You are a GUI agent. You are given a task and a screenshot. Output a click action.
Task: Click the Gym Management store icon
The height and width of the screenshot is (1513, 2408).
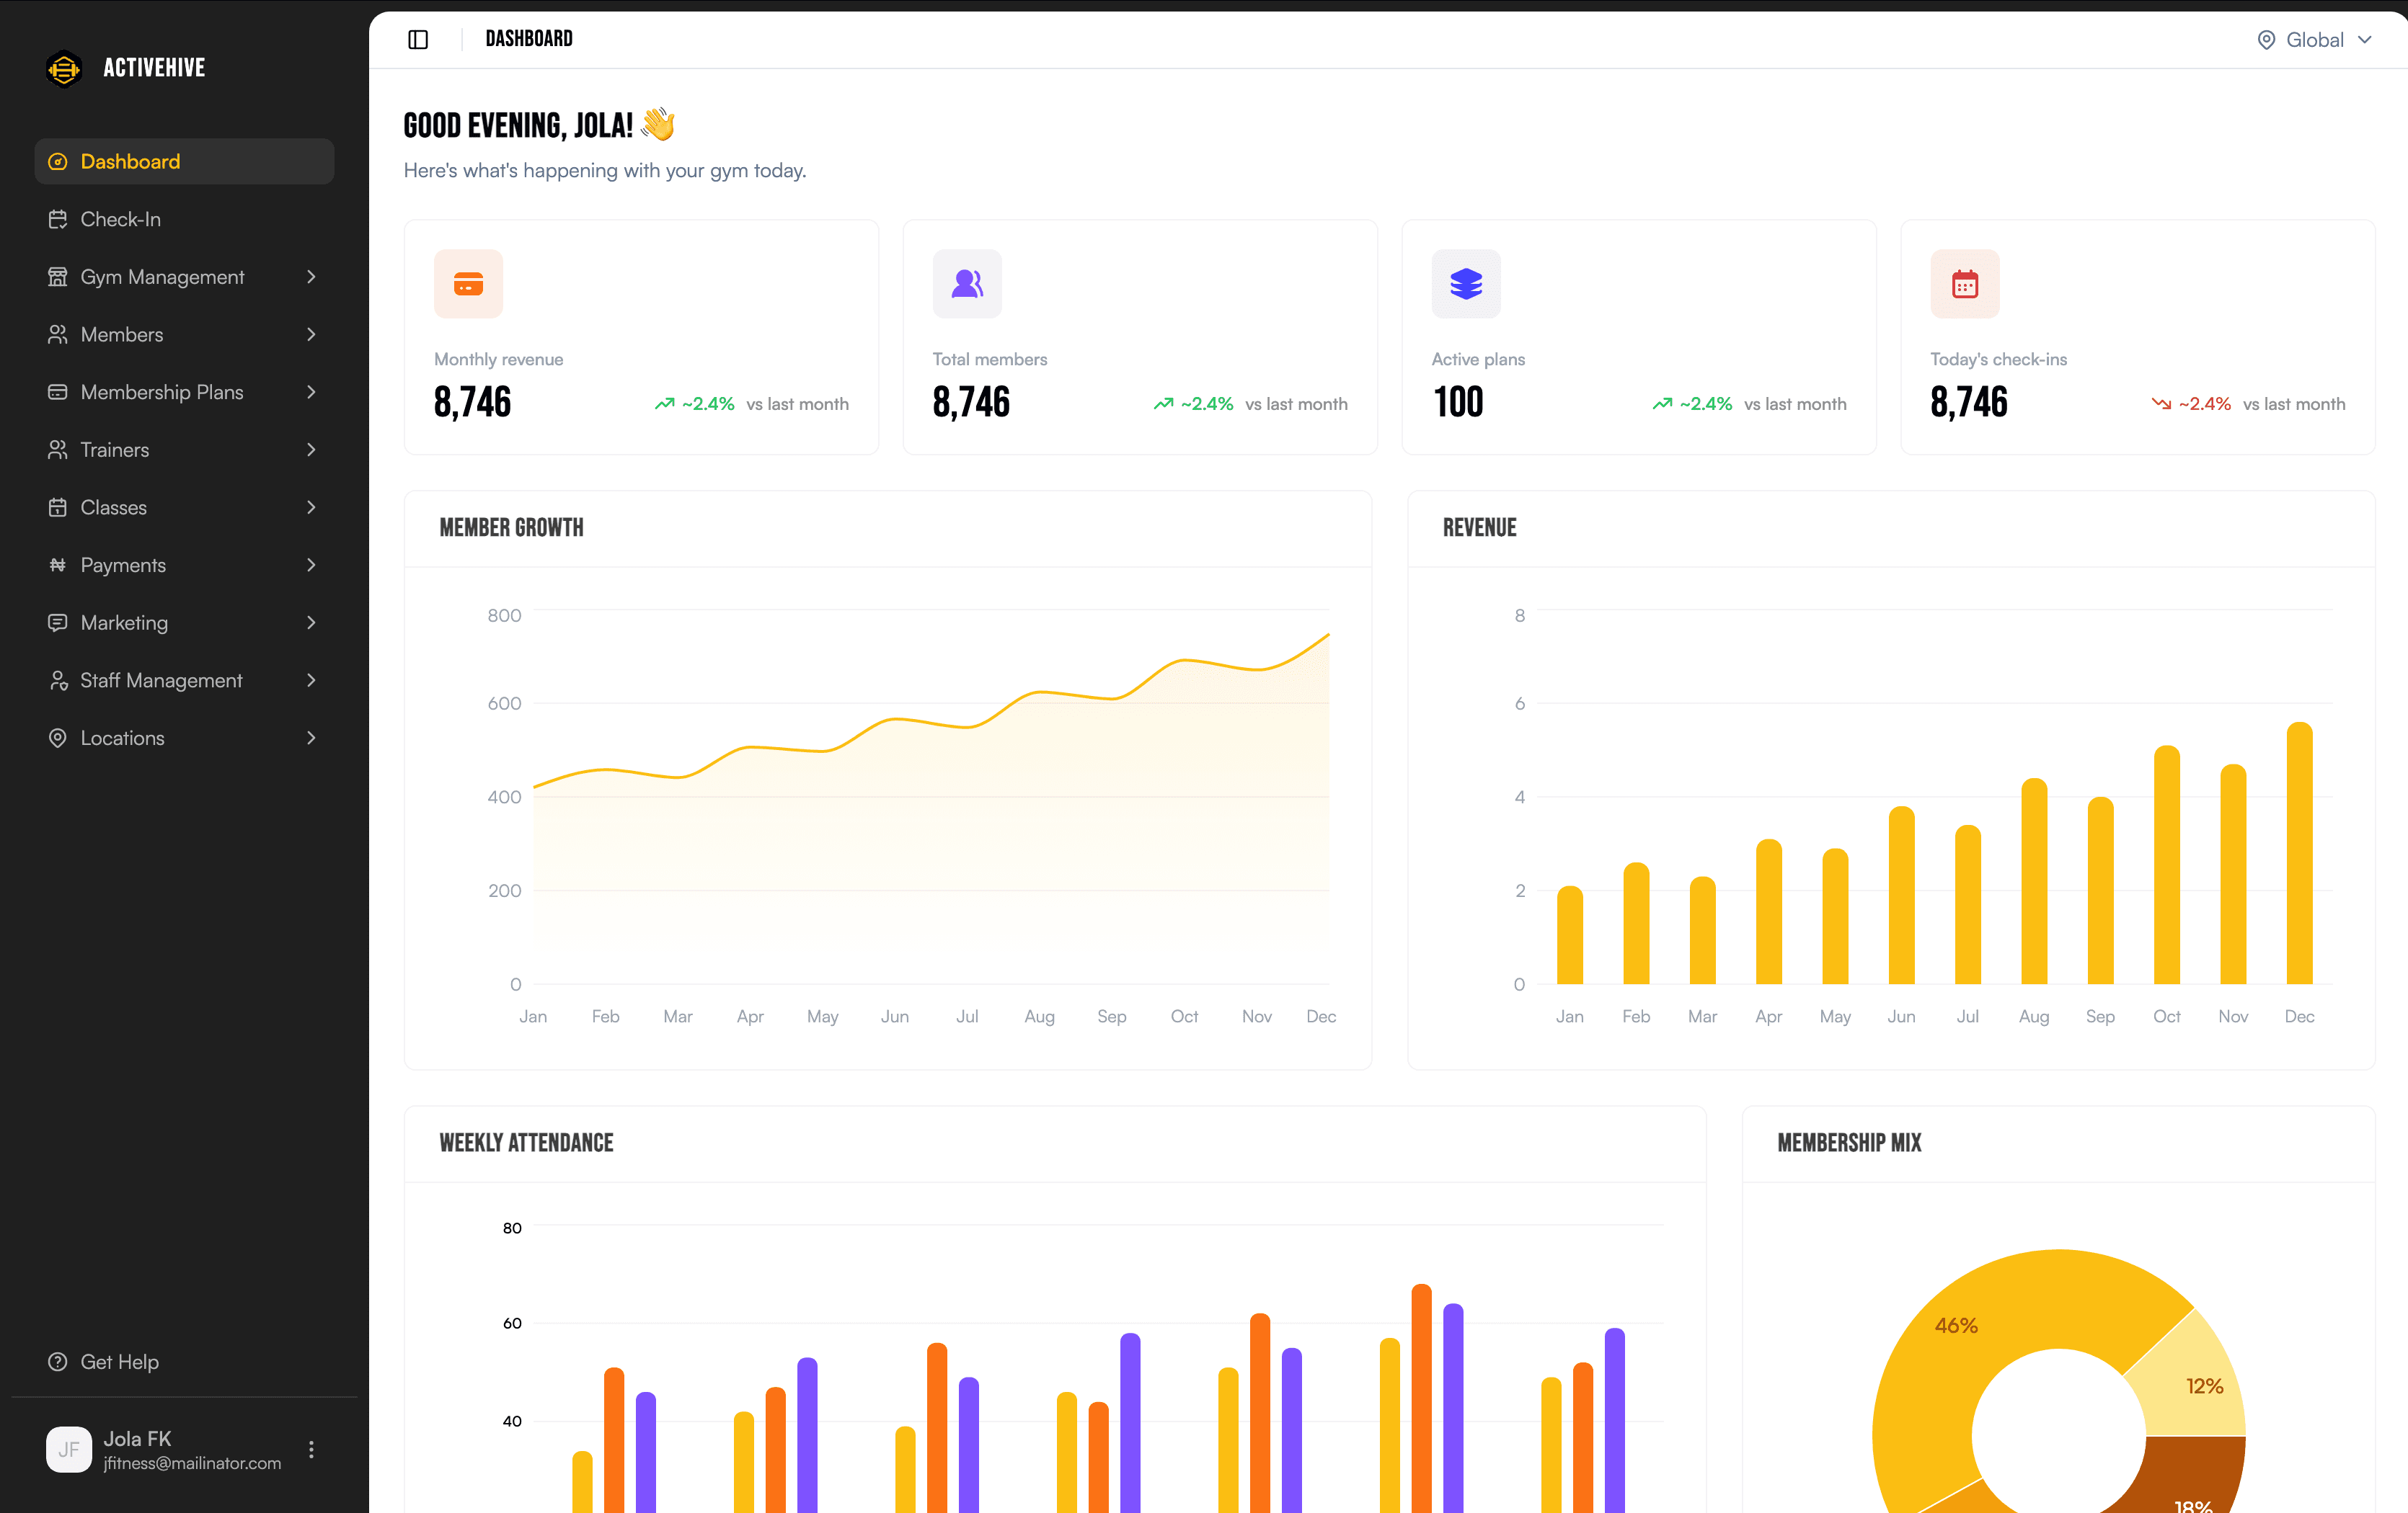pos(58,277)
